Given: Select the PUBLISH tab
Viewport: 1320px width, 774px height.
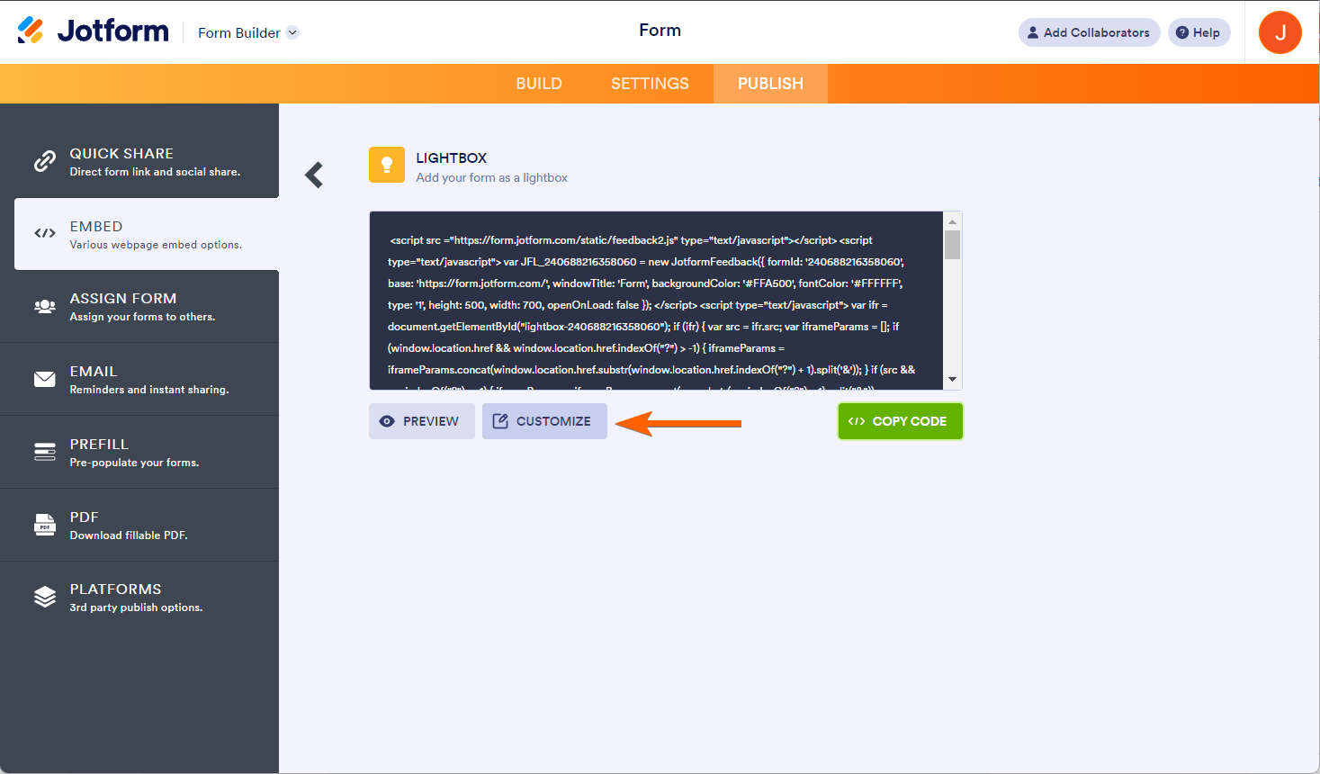Looking at the screenshot, I should [770, 84].
